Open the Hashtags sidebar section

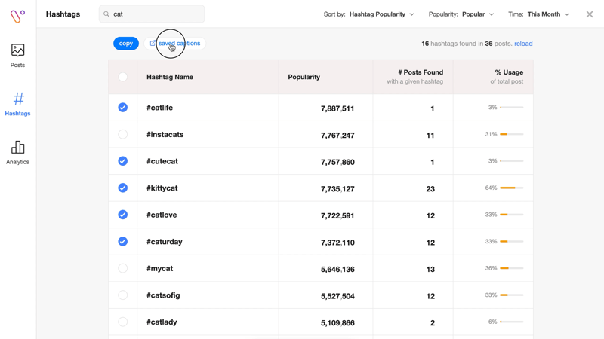[17, 104]
